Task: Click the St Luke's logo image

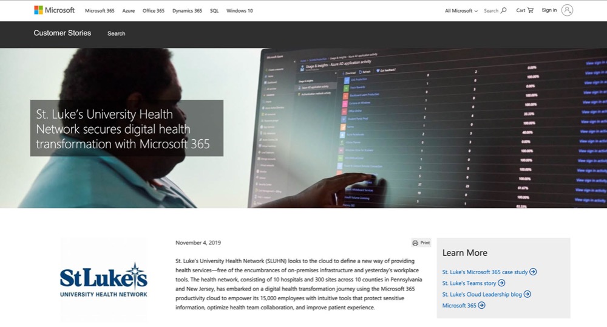Action: point(103,280)
